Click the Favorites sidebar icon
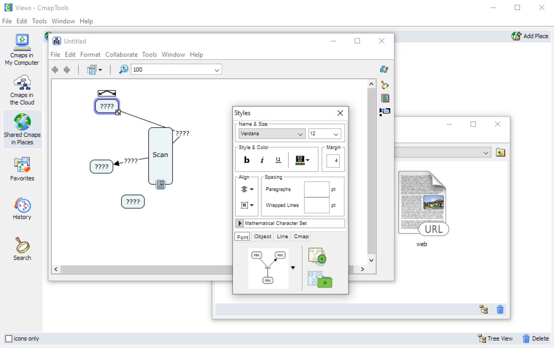 tap(22, 169)
